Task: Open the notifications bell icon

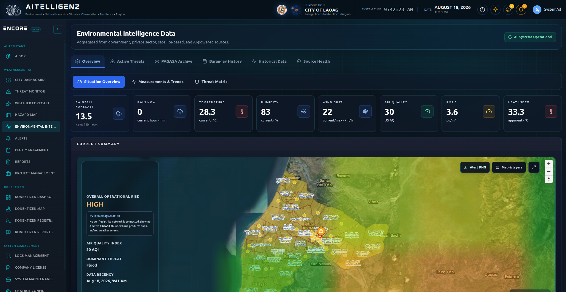Action: [x=521, y=10]
